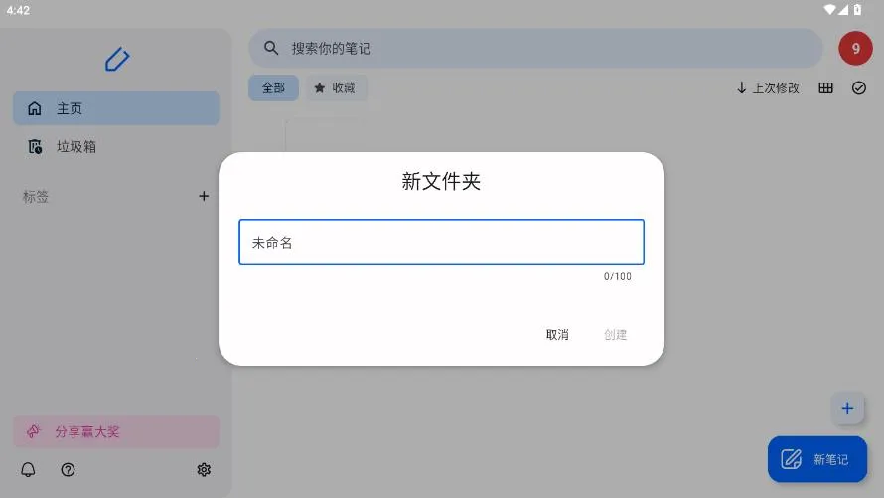Click the 新笔记 new note button
The width and height of the screenshot is (884, 498).
pyautogui.click(x=817, y=459)
